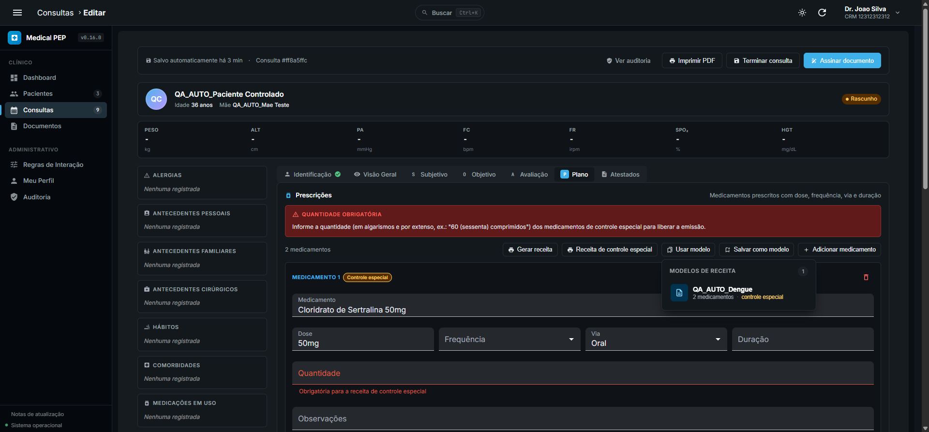Select Consultas in the sidebar

tap(56, 110)
